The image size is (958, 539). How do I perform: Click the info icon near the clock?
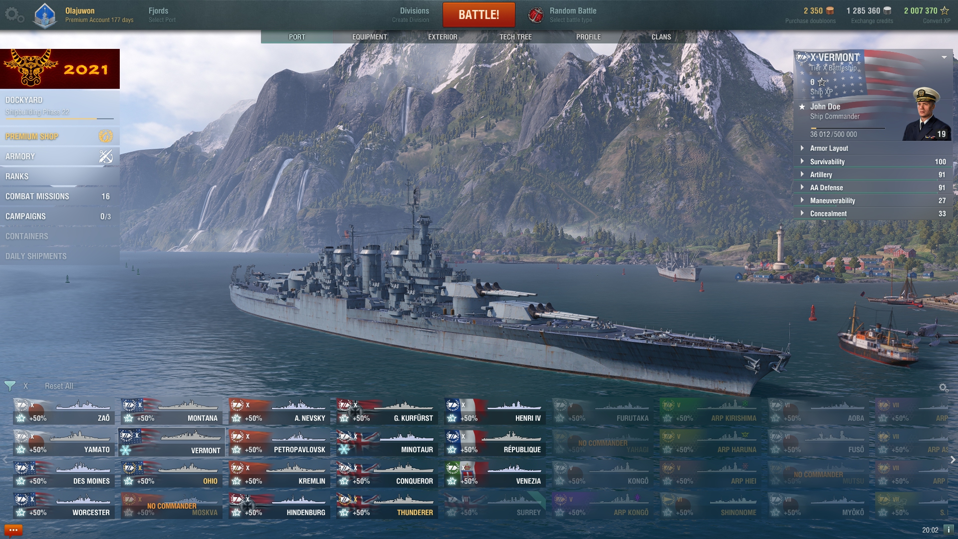click(x=949, y=530)
